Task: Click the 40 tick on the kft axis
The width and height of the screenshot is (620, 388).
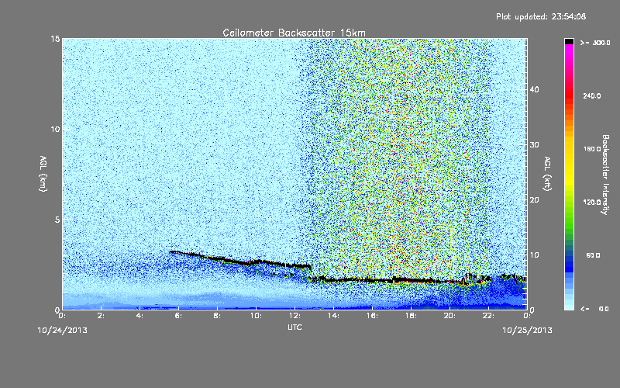Action: tap(534, 89)
